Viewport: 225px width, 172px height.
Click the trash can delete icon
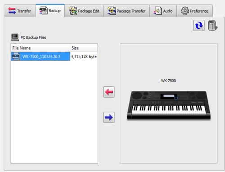pos(212,26)
